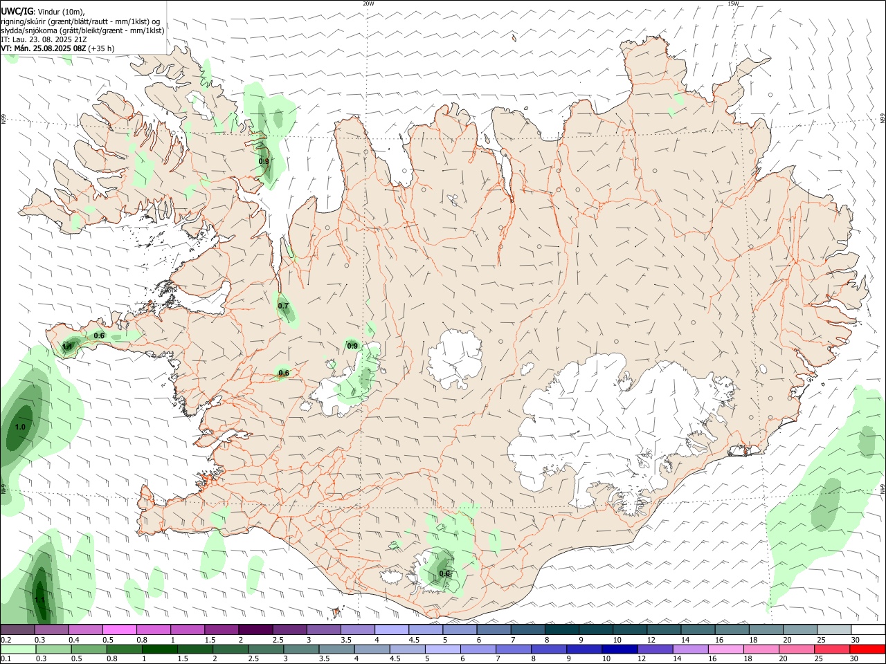Select the darkest purple 2 mm snow-row swatch
The width and height of the screenshot is (886, 664).
point(255,630)
